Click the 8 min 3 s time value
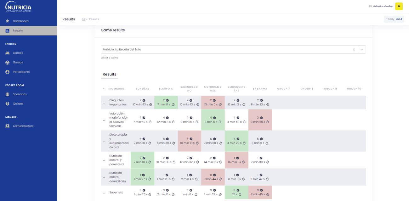Screen dimensions: 409x201 (x=235, y=179)
